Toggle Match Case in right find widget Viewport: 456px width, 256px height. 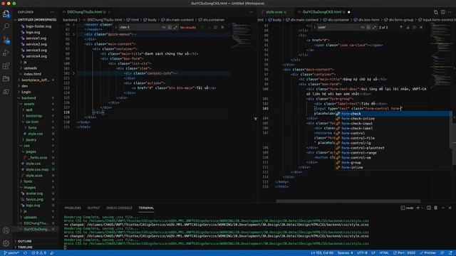point(363,27)
